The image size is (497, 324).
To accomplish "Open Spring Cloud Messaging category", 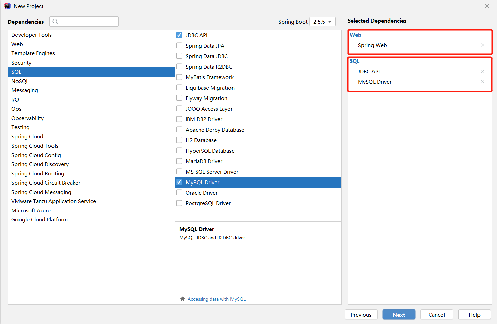I will point(91,192).
